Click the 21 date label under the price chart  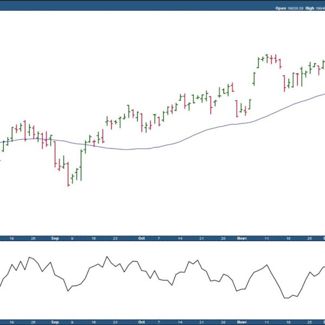(201, 238)
